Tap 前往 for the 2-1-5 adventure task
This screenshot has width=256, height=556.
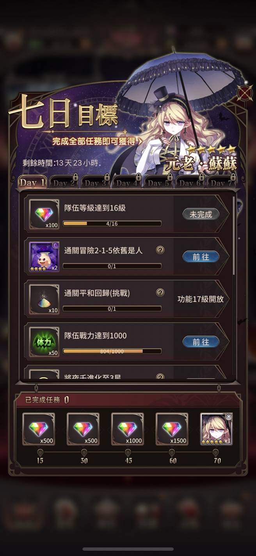pos(201,257)
